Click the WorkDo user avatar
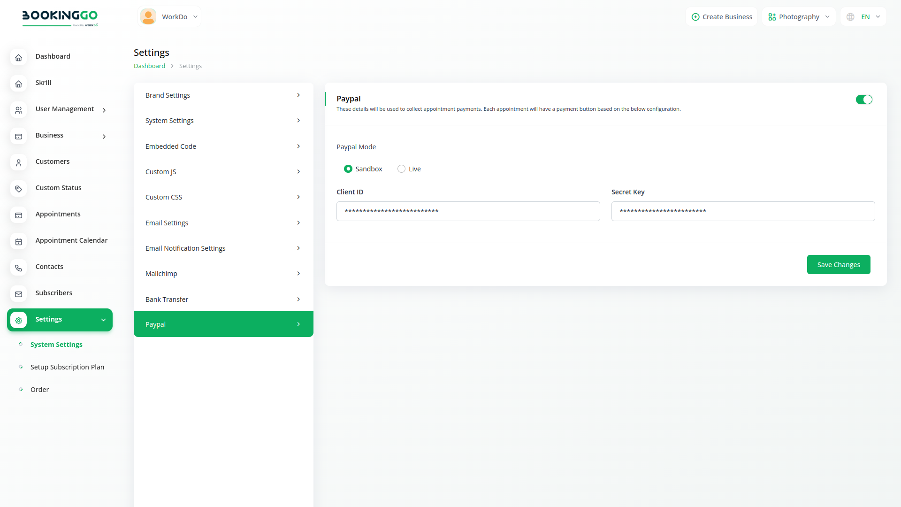 pyautogui.click(x=148, y=17)
